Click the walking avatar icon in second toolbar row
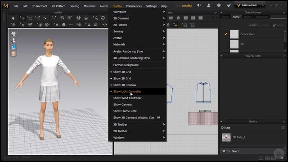This screenshot has width=288, height=162. [13, 25]
